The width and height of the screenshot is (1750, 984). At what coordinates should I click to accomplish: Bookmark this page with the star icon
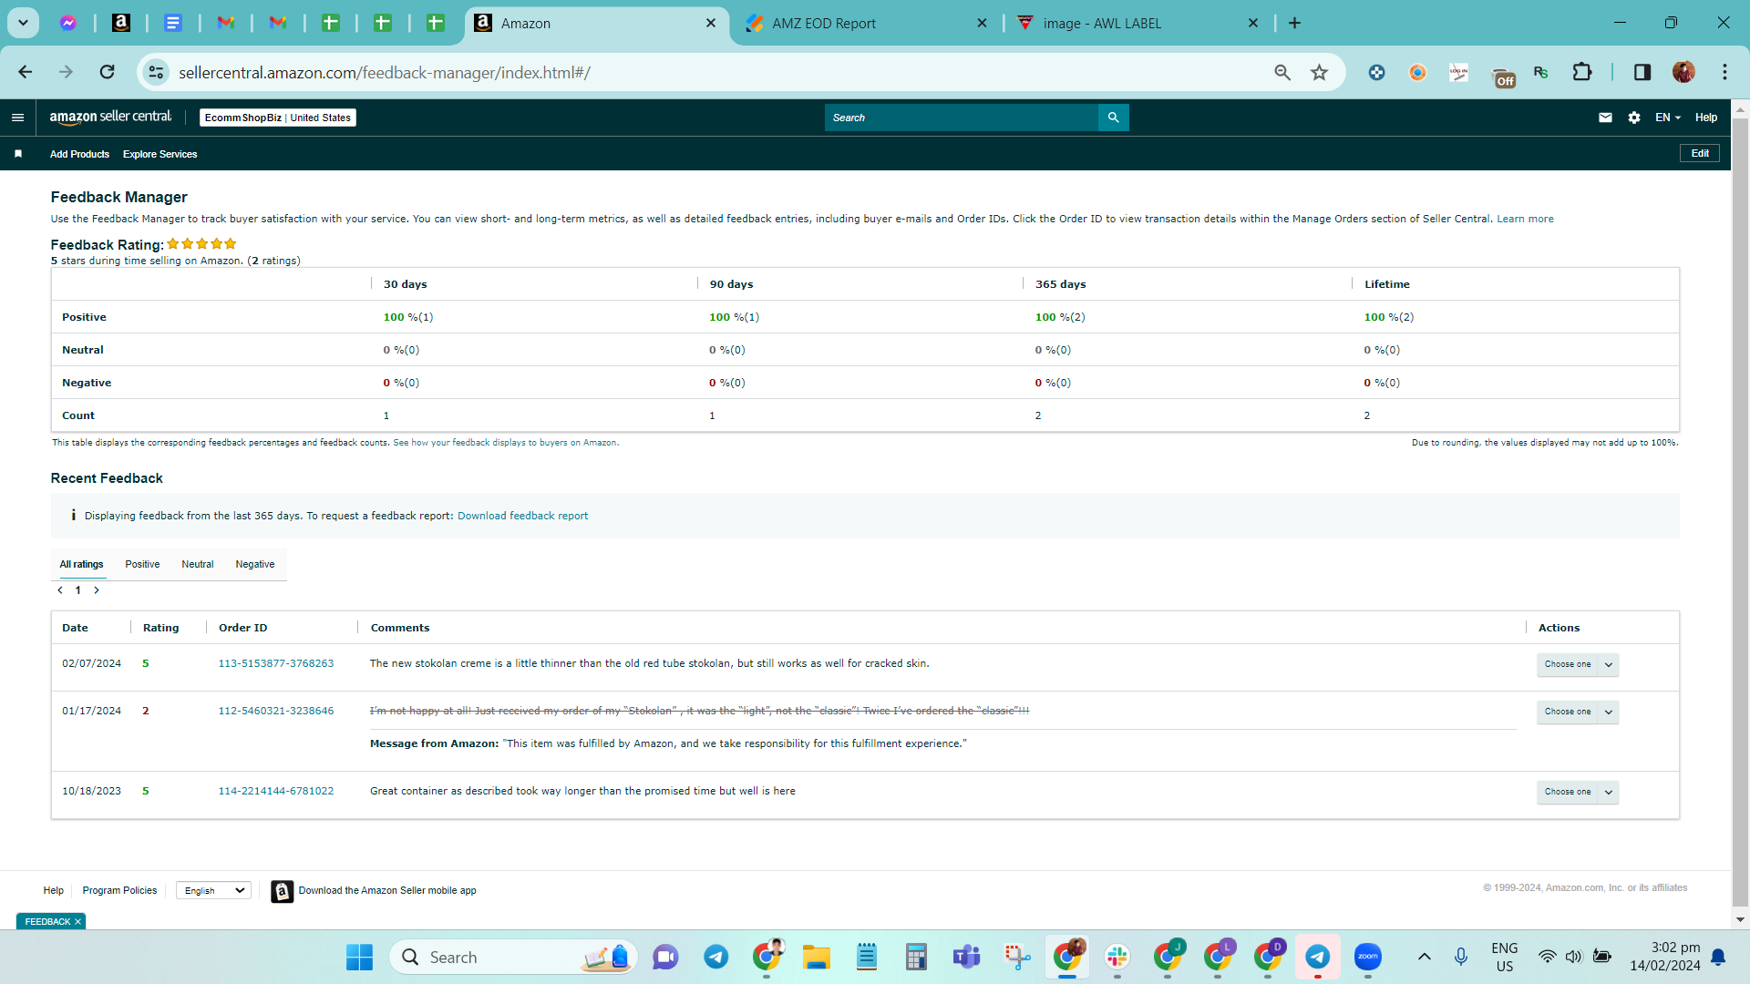[x=1319, y=72]
